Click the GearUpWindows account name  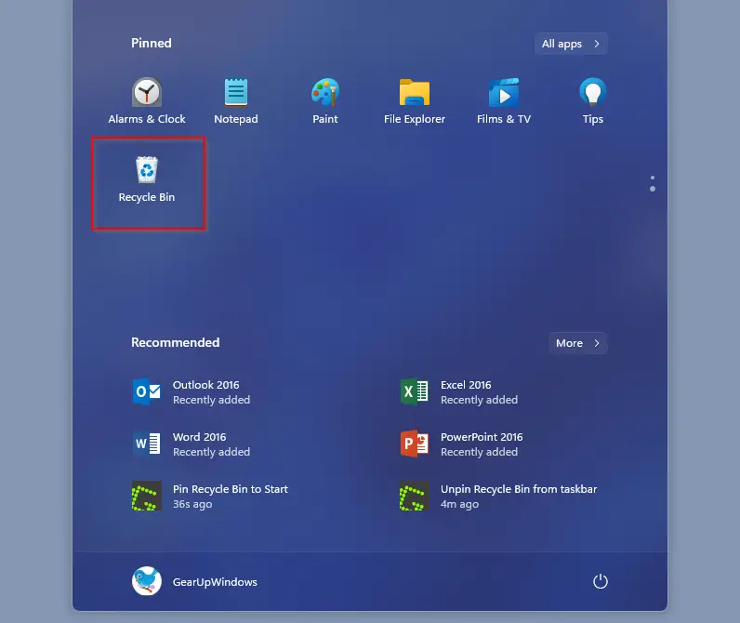coord(215,582)
